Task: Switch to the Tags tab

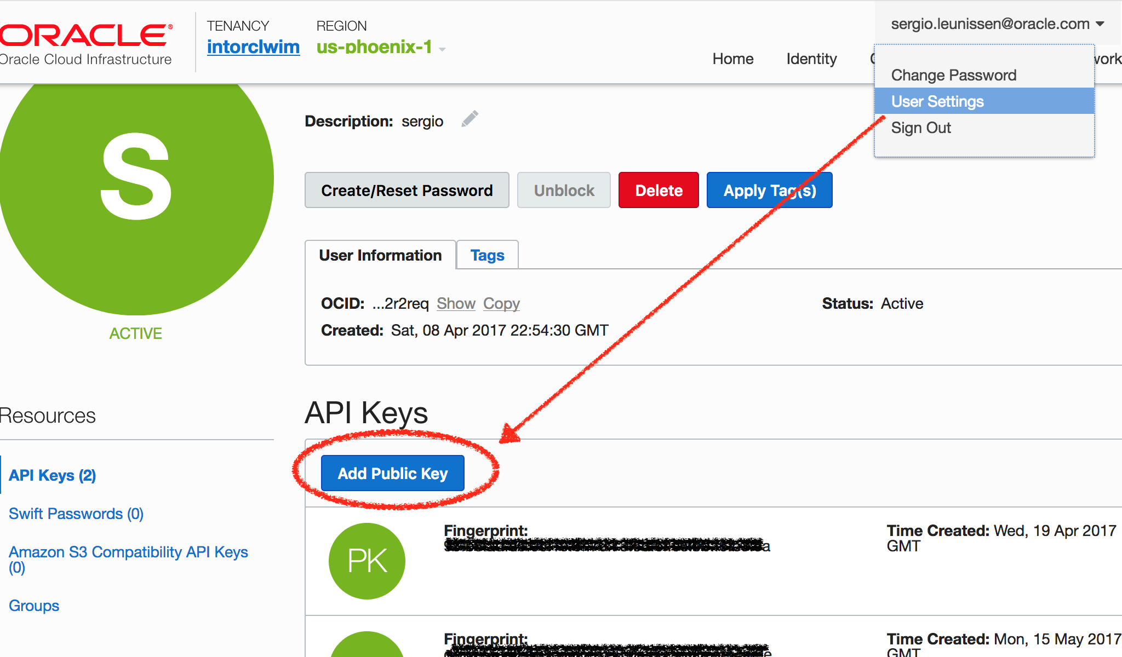Action: coord(487,255)
